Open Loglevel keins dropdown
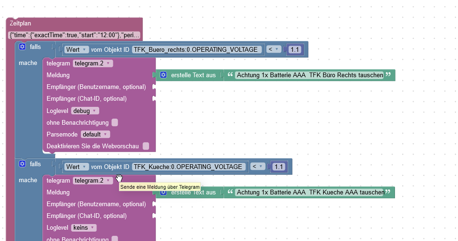This screenshot has width=458, height=241. coord(84,227)
